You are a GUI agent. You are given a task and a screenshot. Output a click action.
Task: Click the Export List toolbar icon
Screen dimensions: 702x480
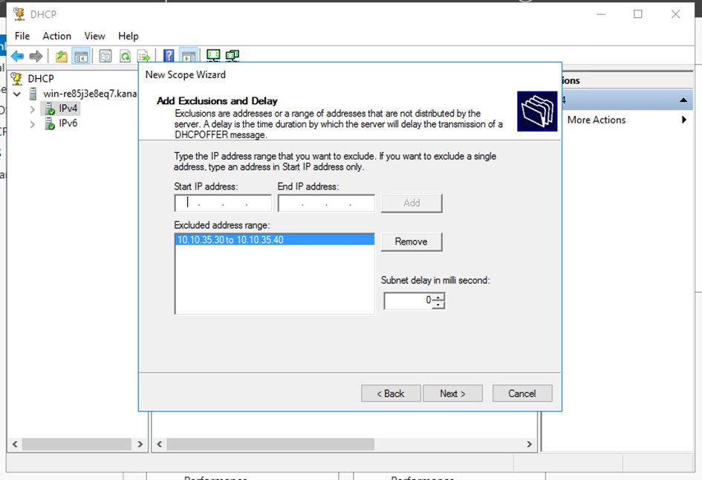pyautogui.click(x=144, y=56)
